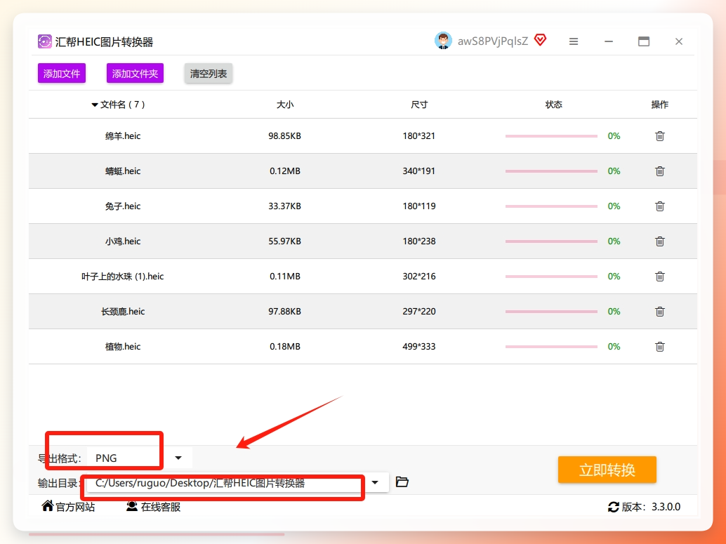Select file 叶子上的水珠 (1).heic
This screenshot has width=726, height=544.
click(123, 277)
